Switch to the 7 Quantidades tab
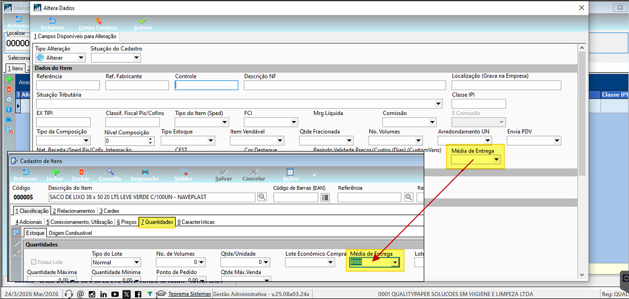 click(157, 222)
